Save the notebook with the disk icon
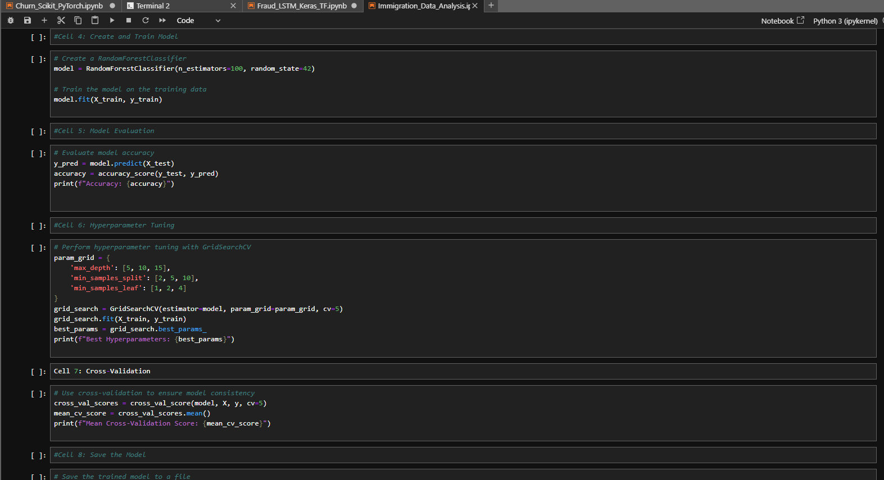 [28, 20]
